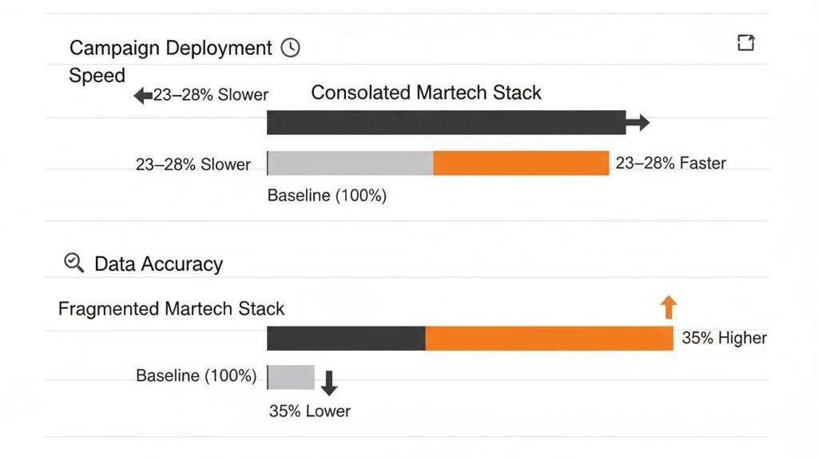
Task: Click the orange upward arrow above 35% Higher
Action: tap(669, 307)
